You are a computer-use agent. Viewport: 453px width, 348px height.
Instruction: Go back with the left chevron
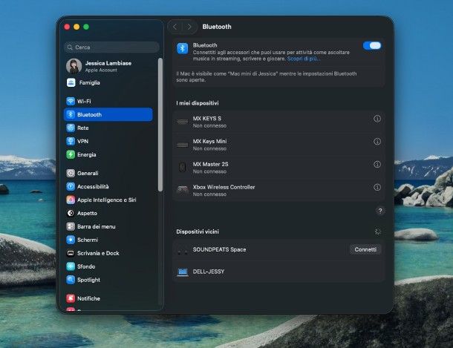[175, 27]
